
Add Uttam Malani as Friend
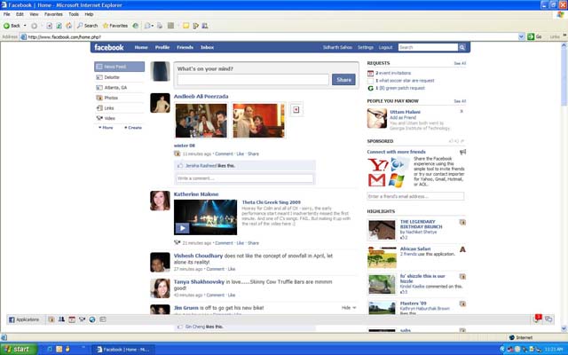click(403, 118)
